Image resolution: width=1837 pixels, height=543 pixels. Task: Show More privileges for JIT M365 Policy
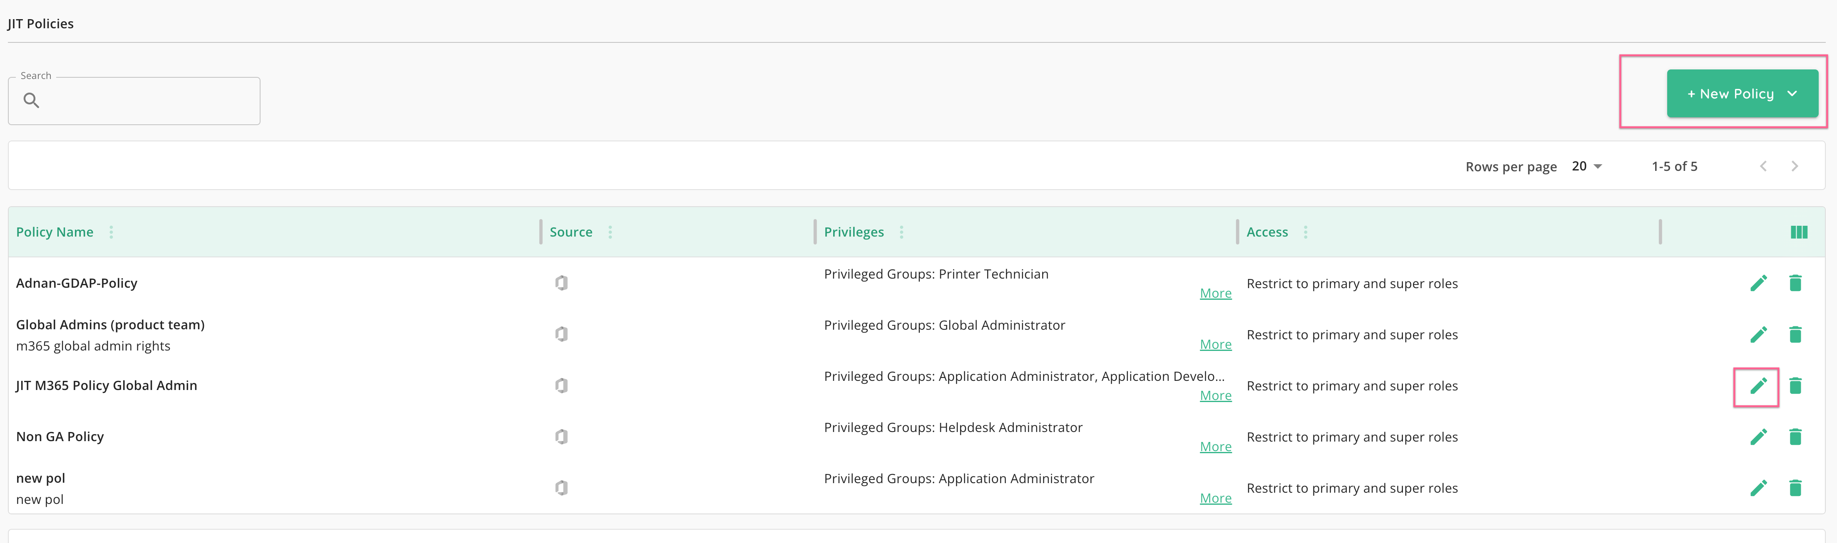pyautogui.click(x=1215, y=396)
